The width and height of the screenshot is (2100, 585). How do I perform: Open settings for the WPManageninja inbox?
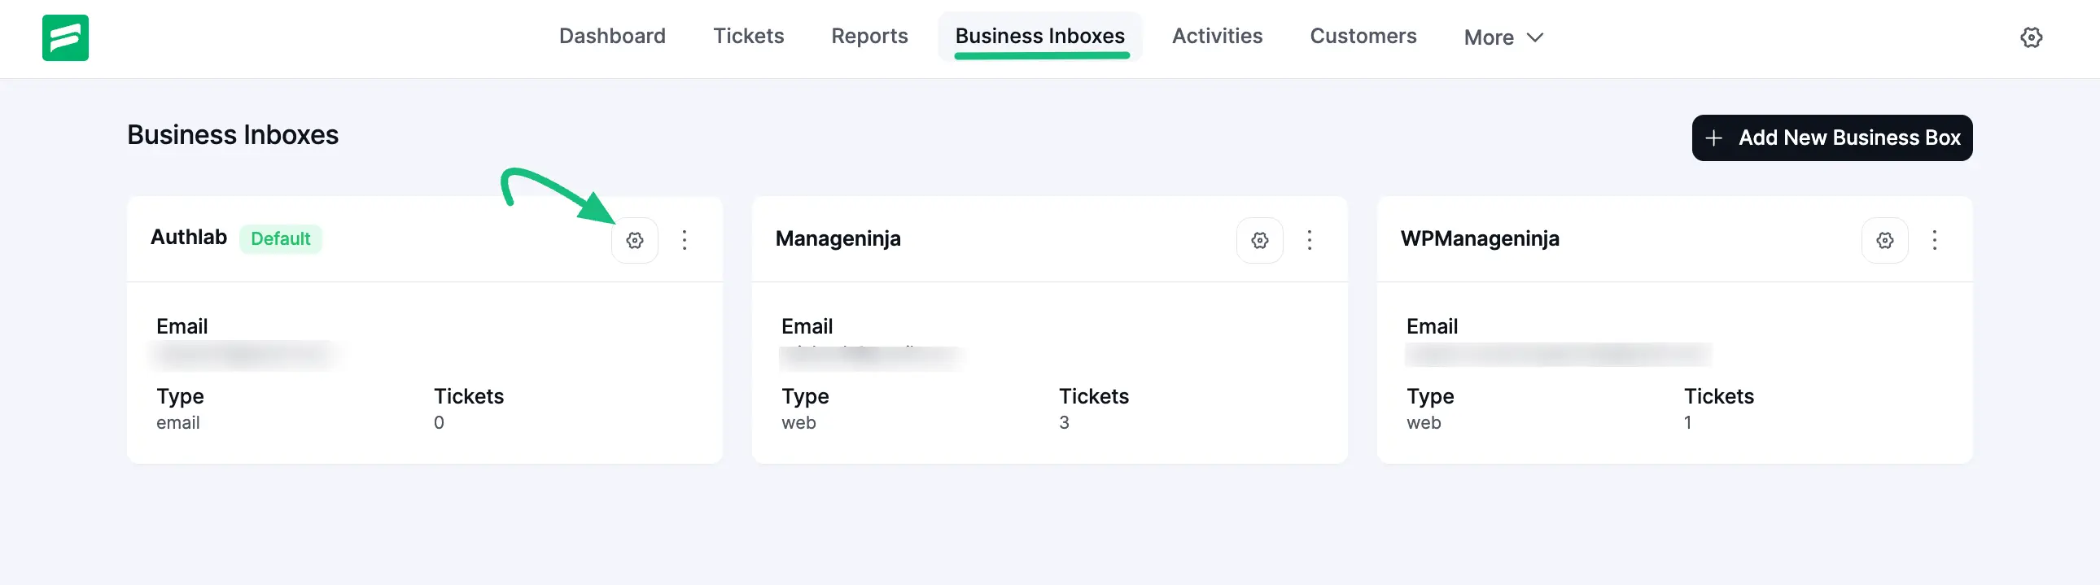[1885, 239]
